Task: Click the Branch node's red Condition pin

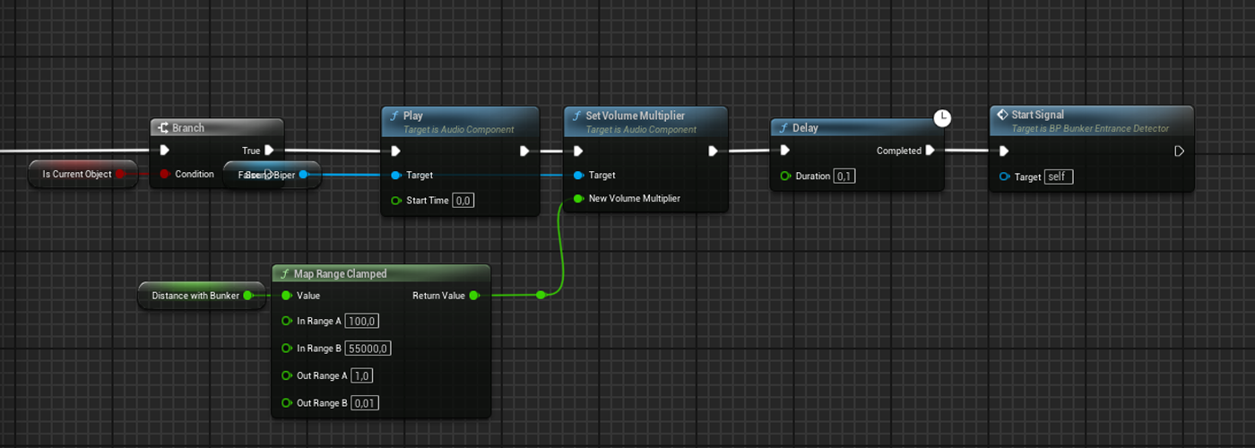Action: point(164,174)
